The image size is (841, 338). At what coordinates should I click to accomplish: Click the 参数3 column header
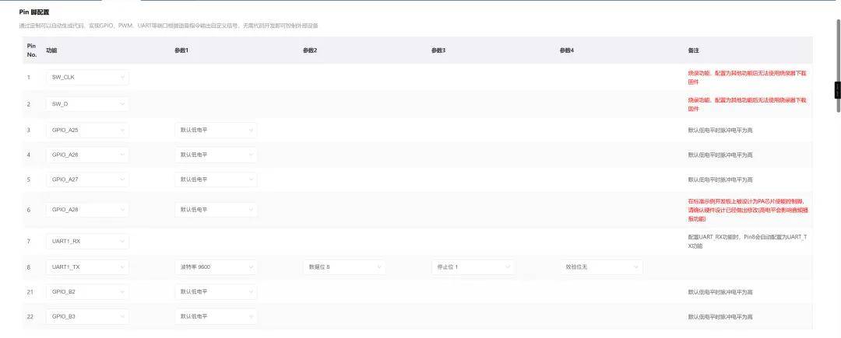tap(438, 51)
